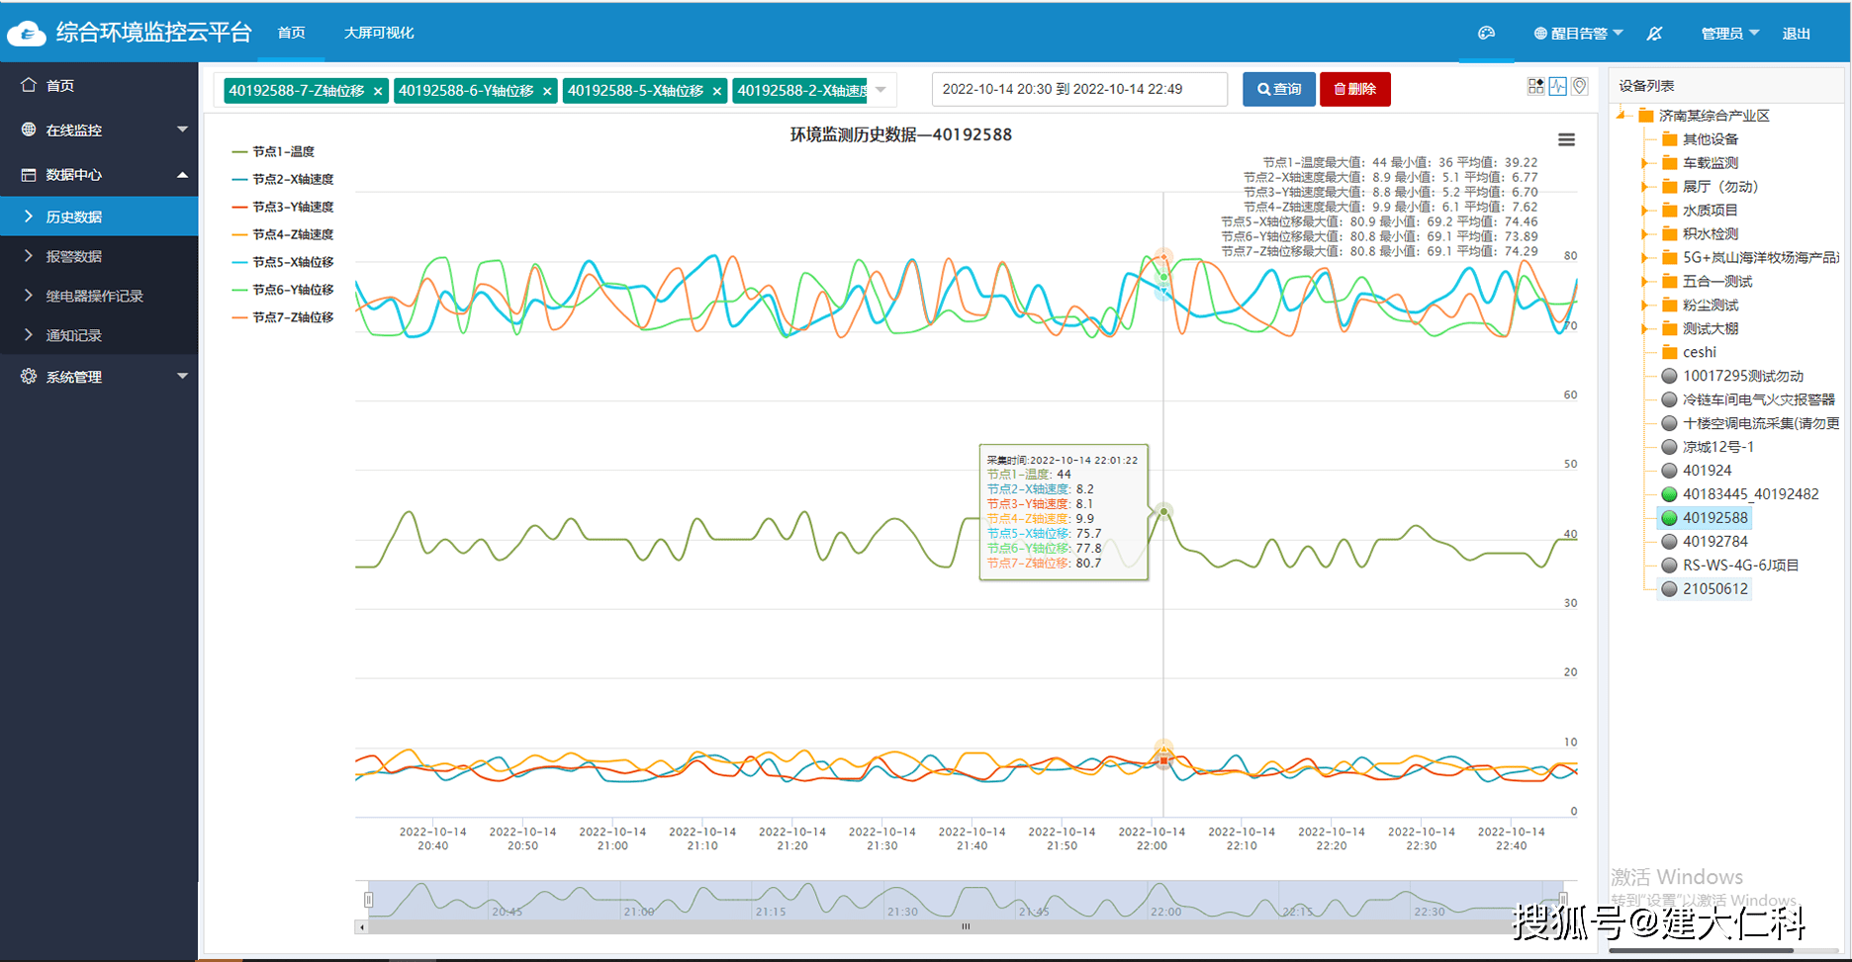Click the muted alarm bell icon

point(1654,33)
